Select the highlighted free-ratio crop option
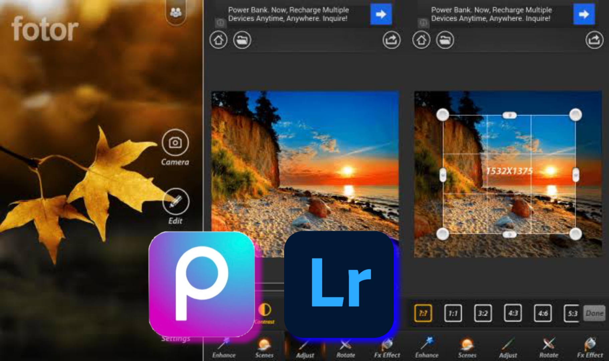Screen dimensions: 609x361 [x=423, y=313]
